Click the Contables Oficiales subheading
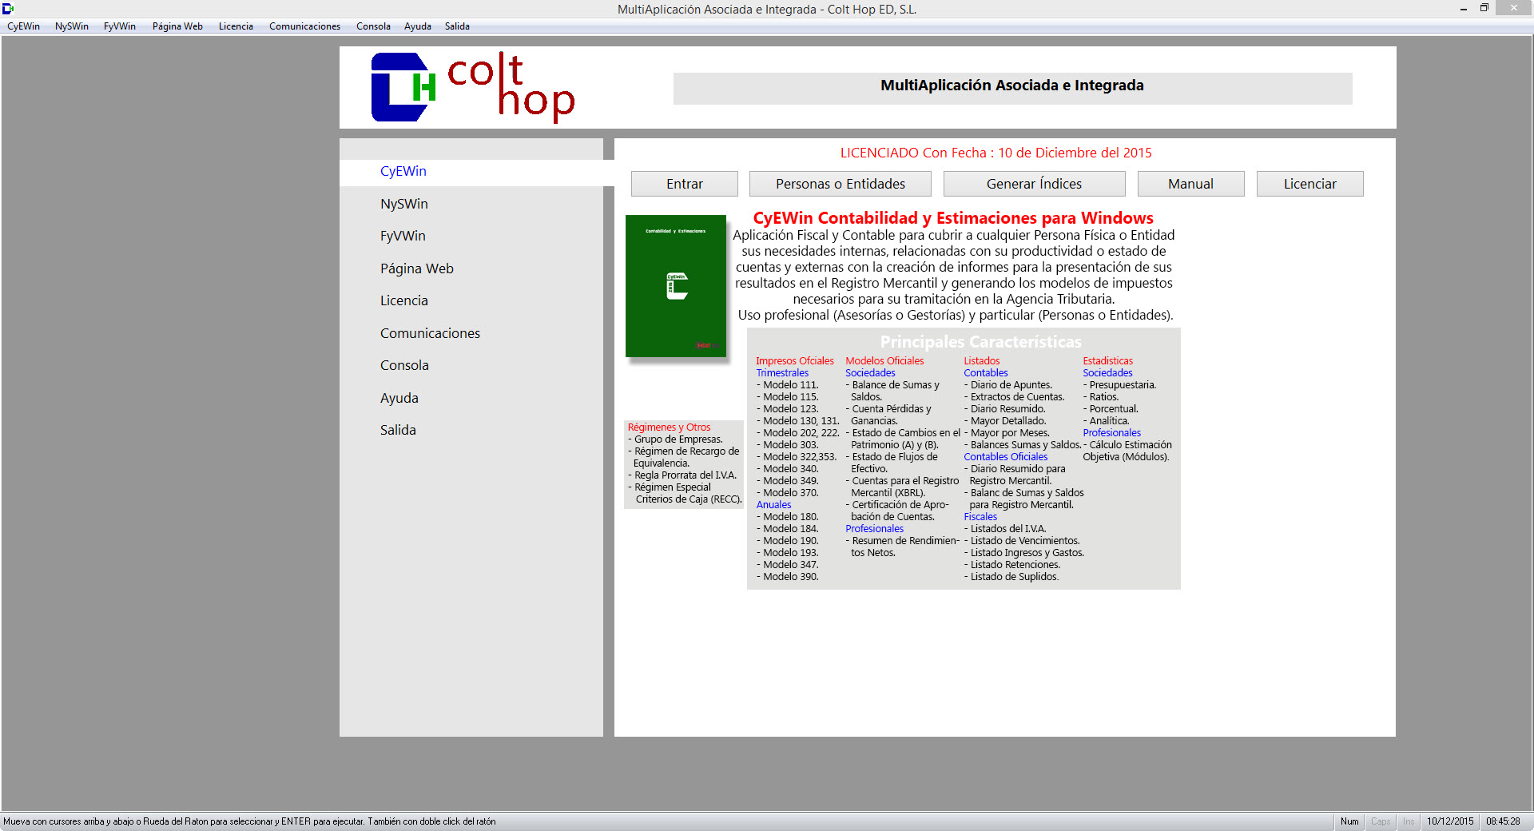Screen dimensions: 1534x831 (x=1005, y=457)
